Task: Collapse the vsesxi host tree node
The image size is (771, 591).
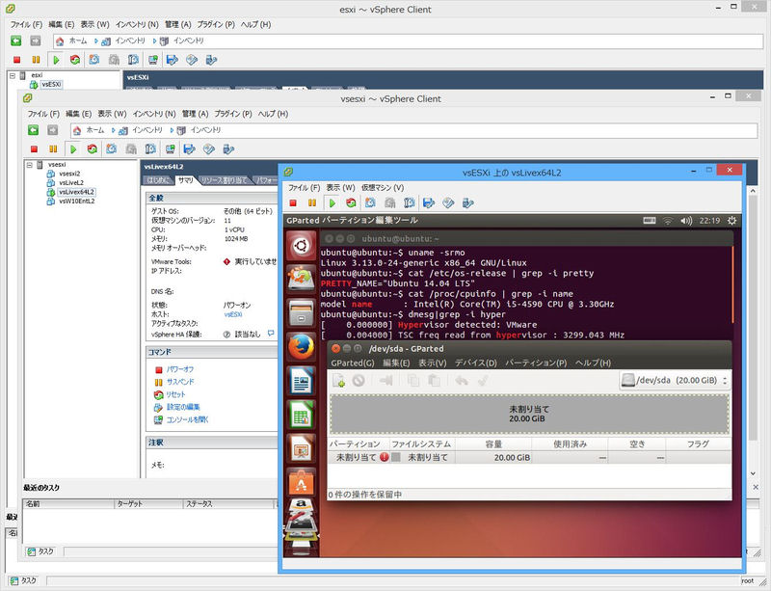Action: [x=27, y=165]
